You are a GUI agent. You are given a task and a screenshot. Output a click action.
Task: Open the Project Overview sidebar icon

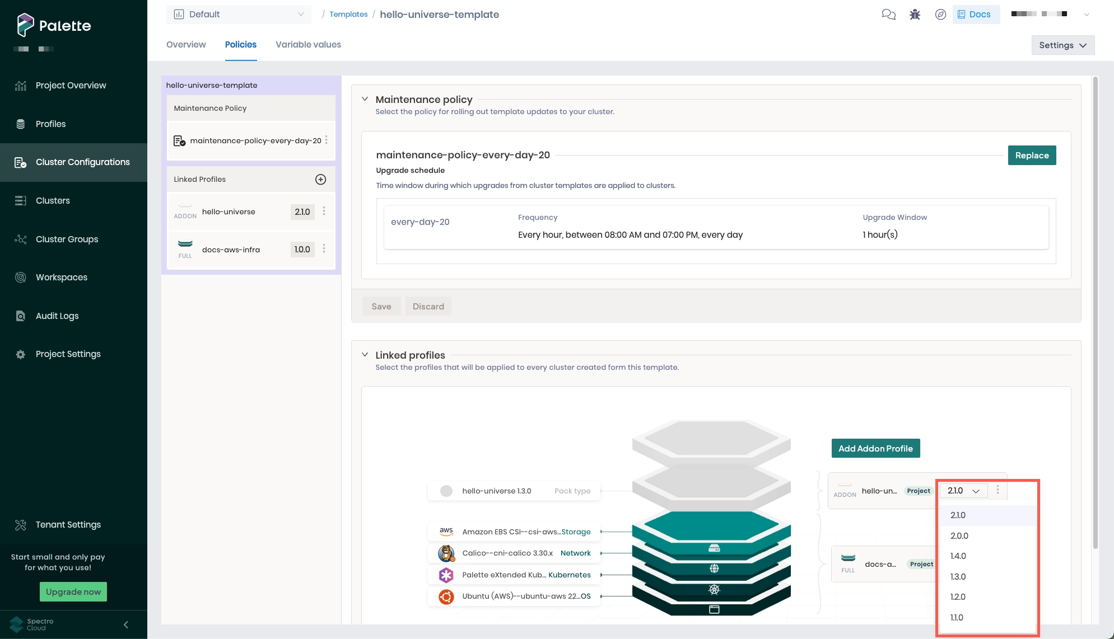coord(21,85)
